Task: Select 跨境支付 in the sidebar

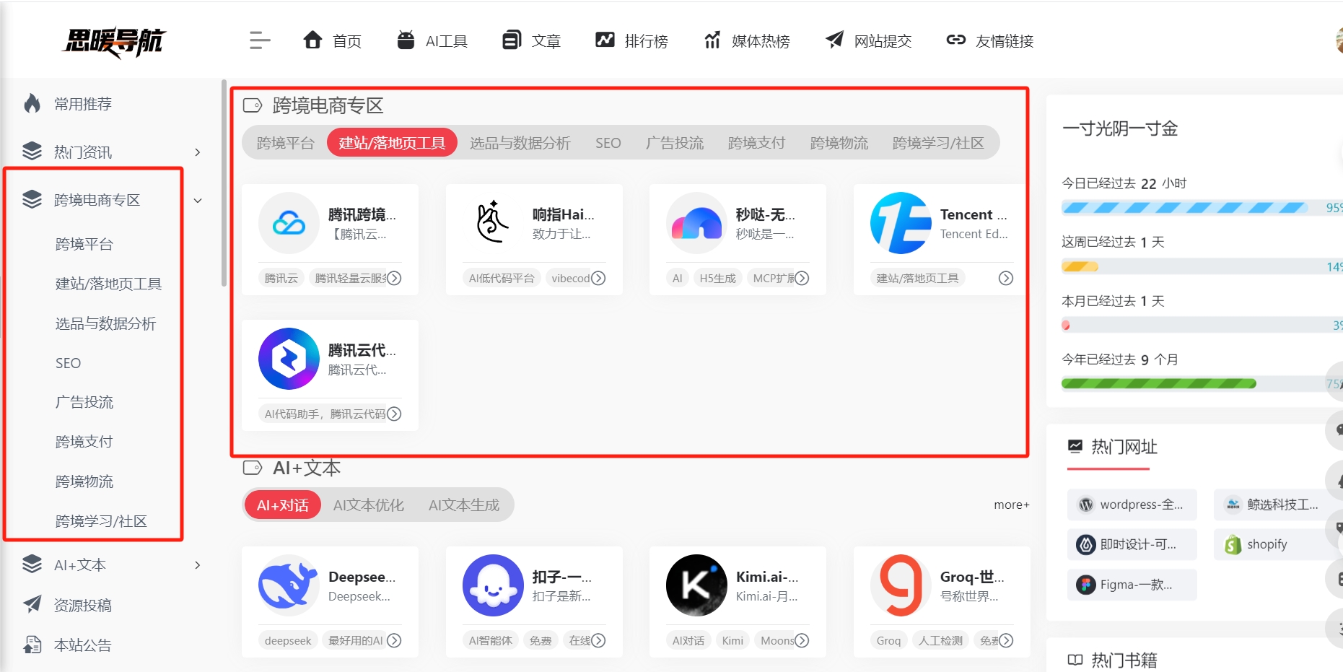Action: pos(84,442)
